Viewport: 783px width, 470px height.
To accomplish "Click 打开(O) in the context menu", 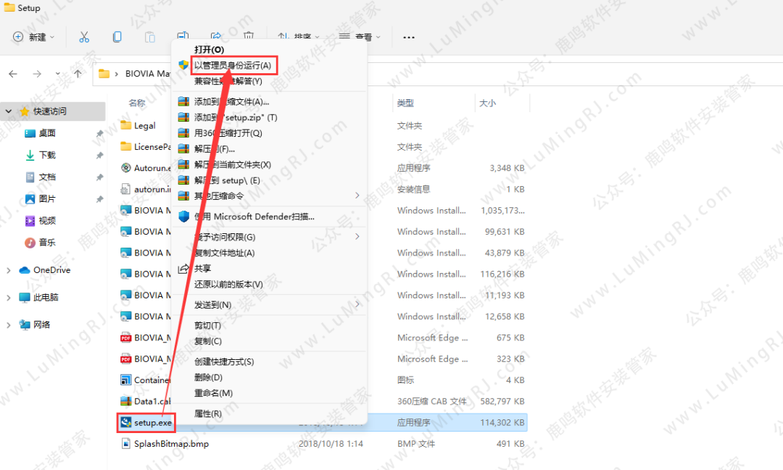I will [210, 49].
